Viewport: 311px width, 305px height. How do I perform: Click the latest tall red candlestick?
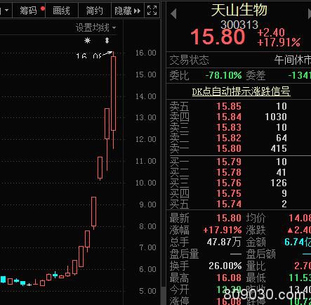pos(113,93)
